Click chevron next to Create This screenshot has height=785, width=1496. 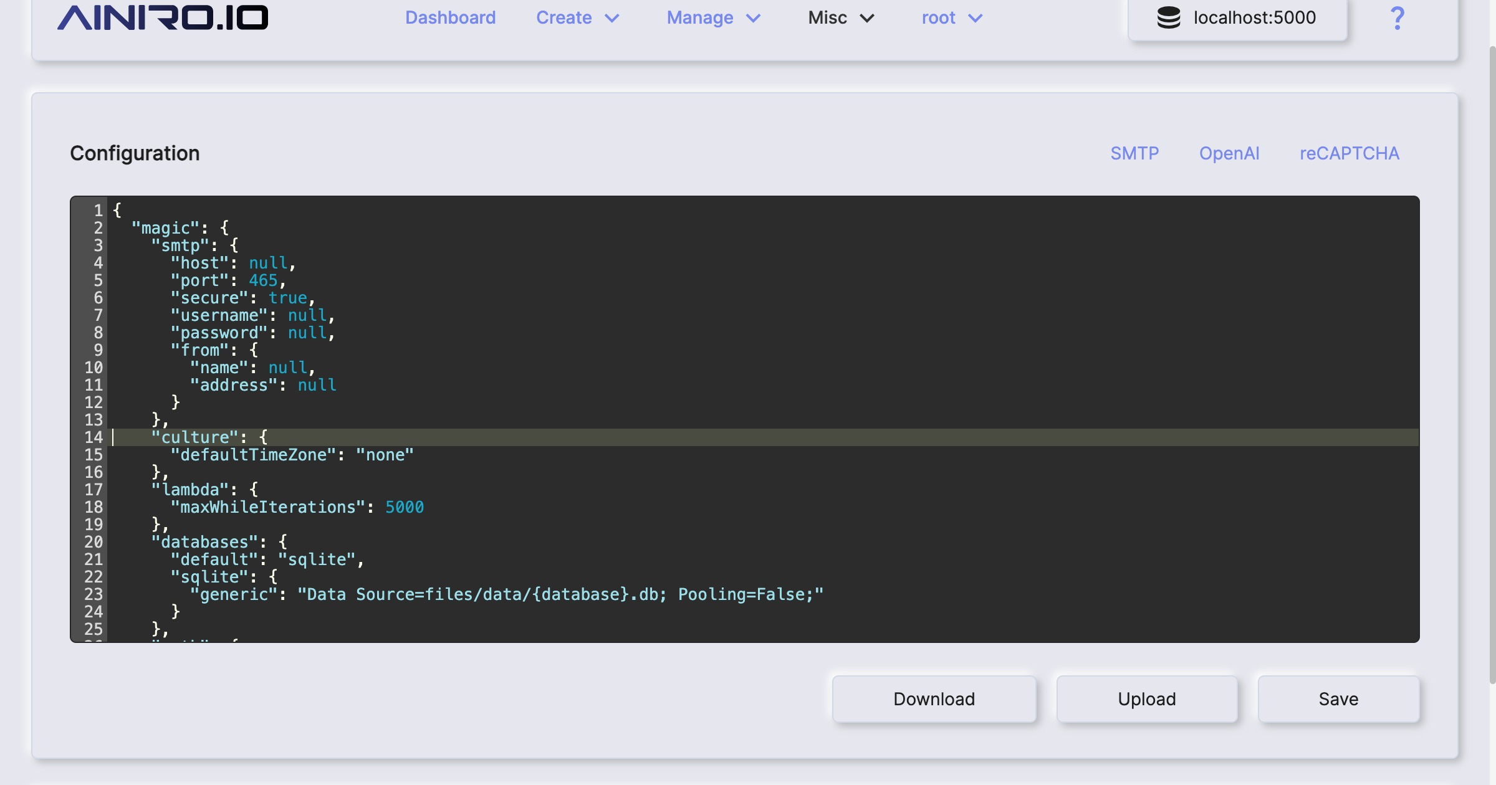pos(612,18)
